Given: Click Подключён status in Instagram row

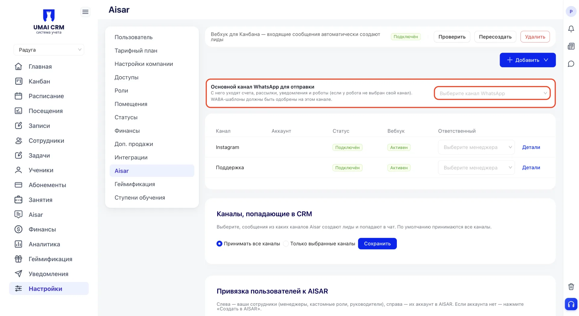Looking at the screenshot, I should (x=347, y=147).
